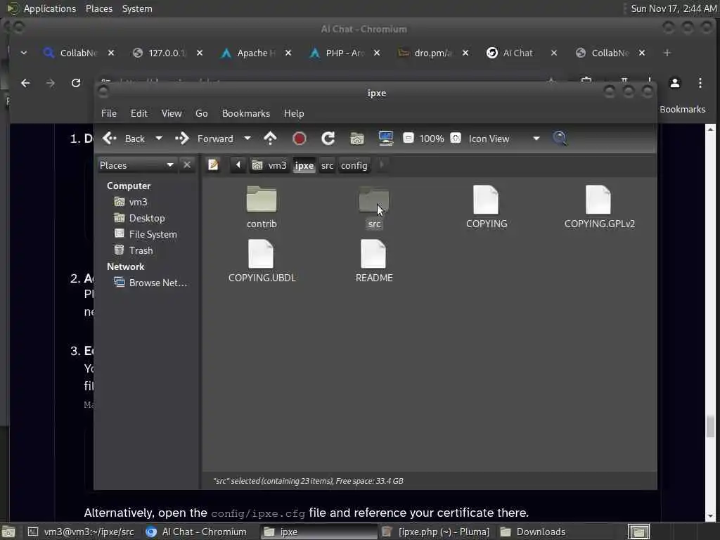Open the Home folder toolbar icon
This screenshot has height=540, width=720.
coord(356,139)
